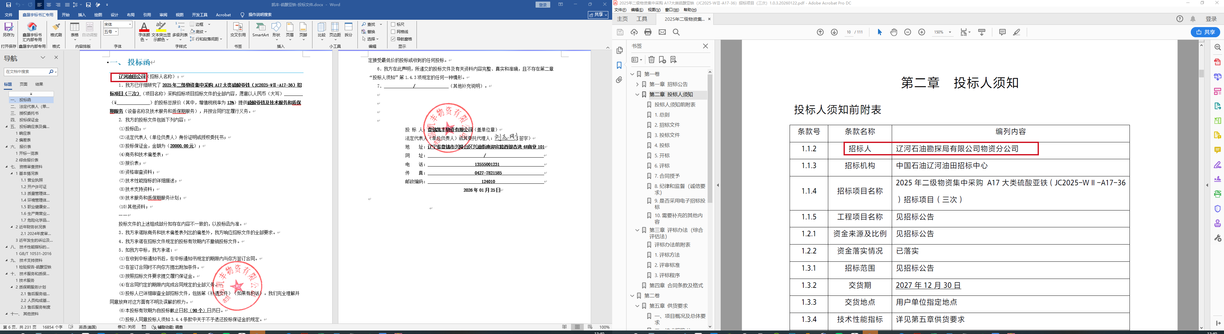The height and width of the screenshot is (334, 1224).
Task: Click the add comment icon in Acrobat
Action: [1002, 32]
